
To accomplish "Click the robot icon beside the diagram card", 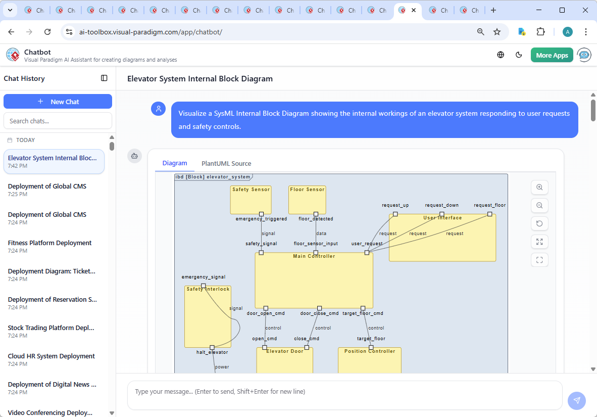I will tap(134, 156).
